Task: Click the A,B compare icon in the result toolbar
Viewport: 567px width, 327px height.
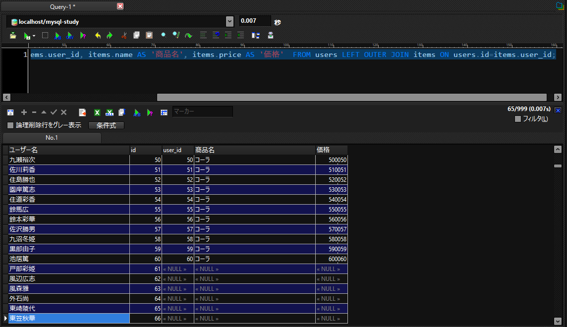Action: pyautogui.click(x=137, y=112)
